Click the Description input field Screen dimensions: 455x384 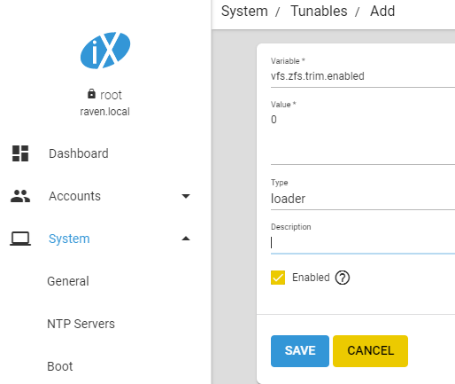[x=363, y=243]
